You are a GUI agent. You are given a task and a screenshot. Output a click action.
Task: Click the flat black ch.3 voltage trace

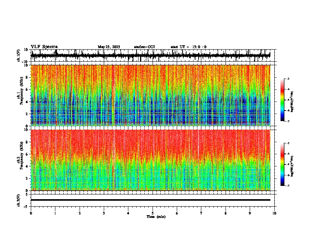(151, 200)
